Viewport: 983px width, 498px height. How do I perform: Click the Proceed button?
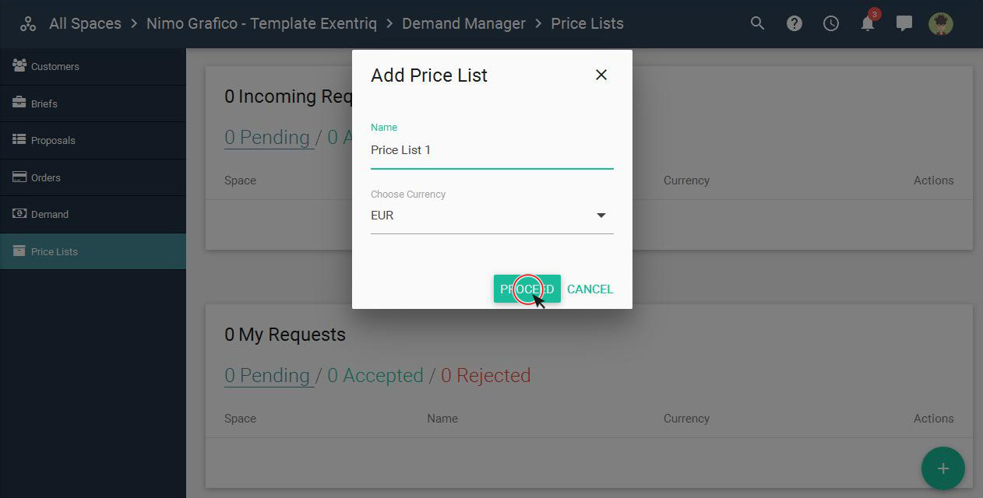pyautogui.click(x=527, y=289)
